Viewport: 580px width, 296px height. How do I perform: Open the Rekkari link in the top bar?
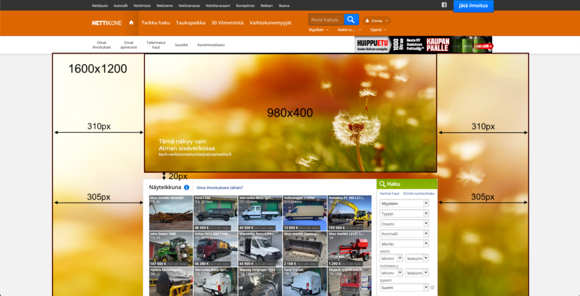point(267,6)
